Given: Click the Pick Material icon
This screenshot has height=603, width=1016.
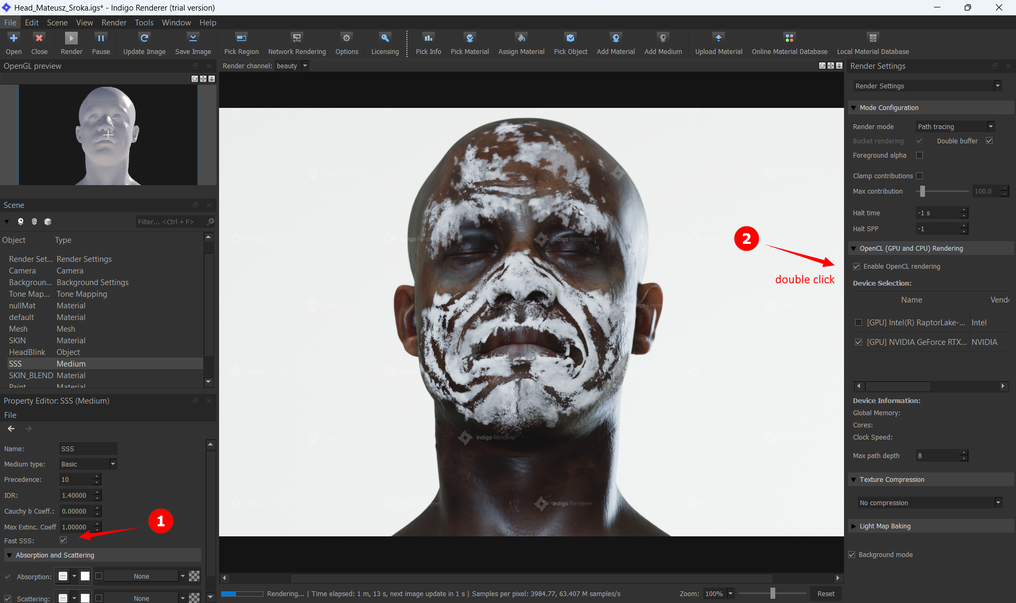Looking at the screenshot, I should point(469,38).
